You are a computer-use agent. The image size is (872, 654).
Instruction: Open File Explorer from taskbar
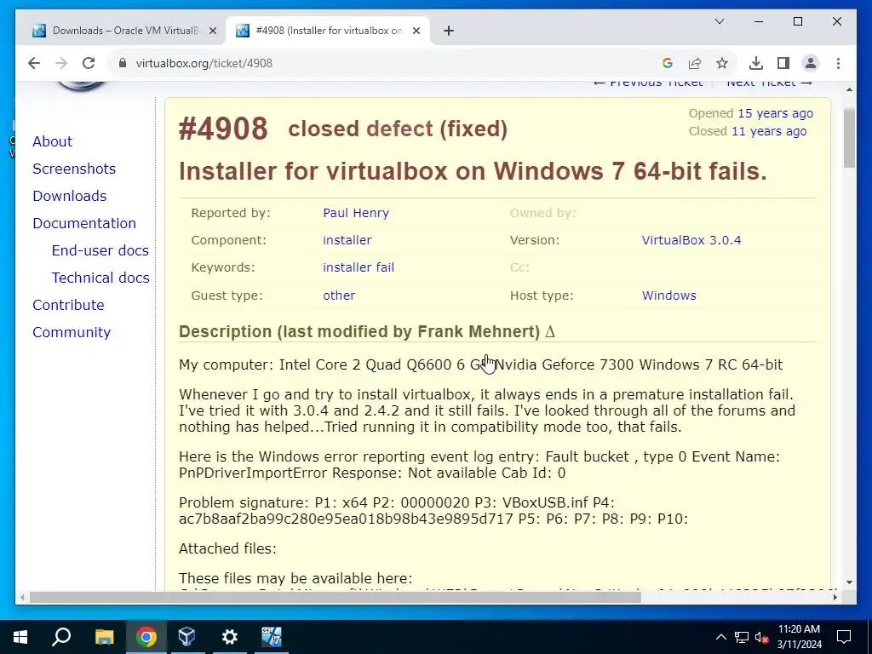coord(104,637)
